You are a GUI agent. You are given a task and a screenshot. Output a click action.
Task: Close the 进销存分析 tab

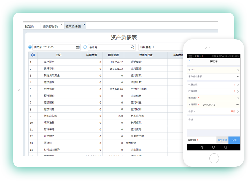62,25
